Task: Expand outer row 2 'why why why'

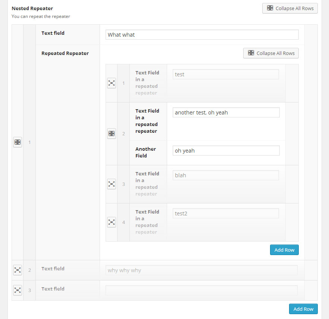Action: 18,270
